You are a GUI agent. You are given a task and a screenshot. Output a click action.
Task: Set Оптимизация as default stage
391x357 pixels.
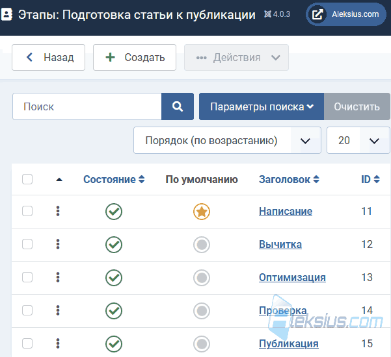pyautogui.click(x=202, y=278)
